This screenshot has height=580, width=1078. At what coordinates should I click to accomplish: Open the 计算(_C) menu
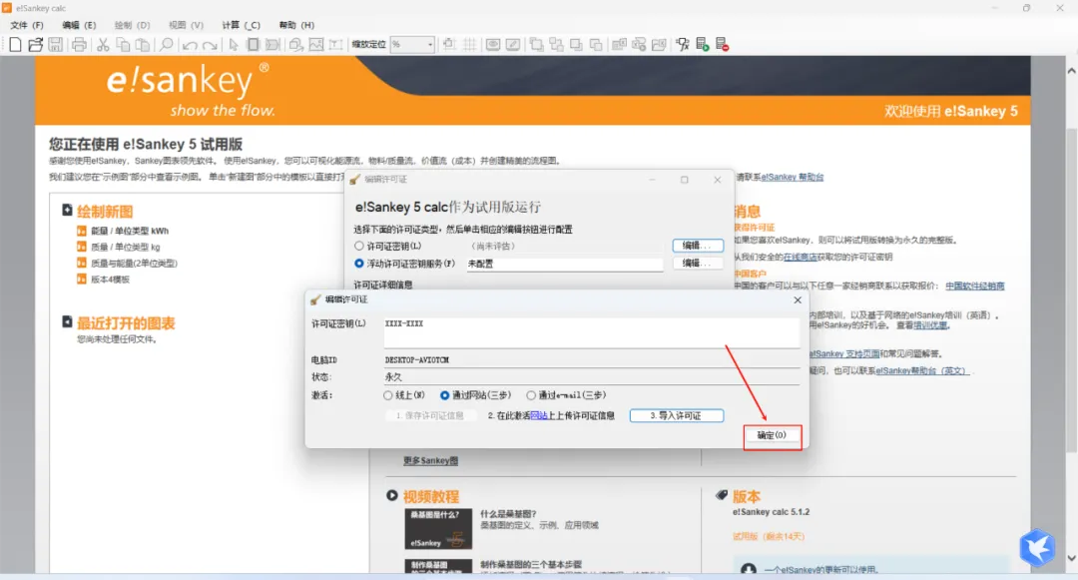[x=241, y=25]
